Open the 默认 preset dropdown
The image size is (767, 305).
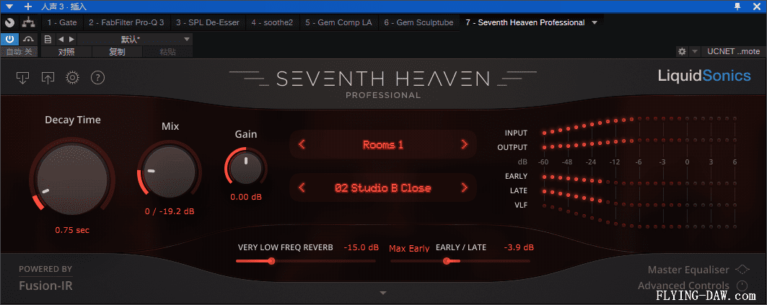click(x=187, y=39)
